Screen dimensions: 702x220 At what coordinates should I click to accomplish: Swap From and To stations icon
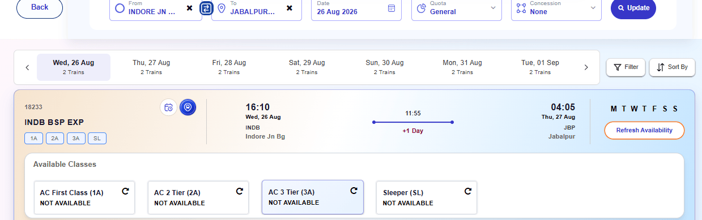coord(207,8)
